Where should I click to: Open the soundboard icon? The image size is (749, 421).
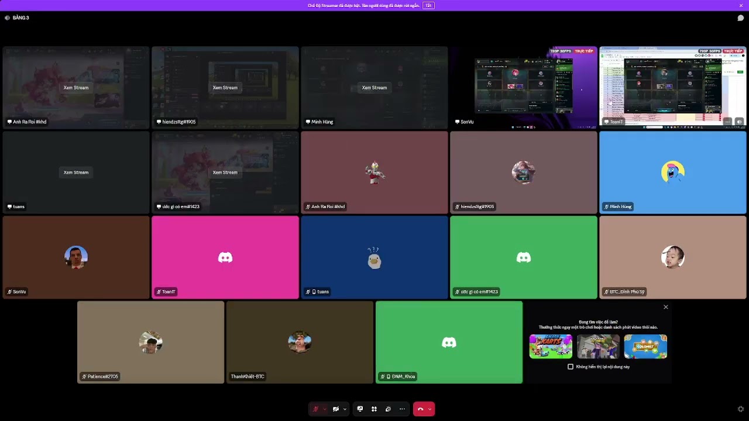point(388,409)
